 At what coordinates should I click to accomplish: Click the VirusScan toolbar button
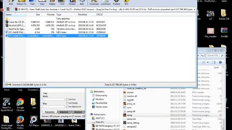click(x=94, y=3)
